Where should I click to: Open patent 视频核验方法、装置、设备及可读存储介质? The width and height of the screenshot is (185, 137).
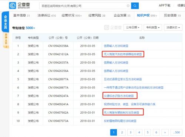pyautogui.click(x=129, y=104)
